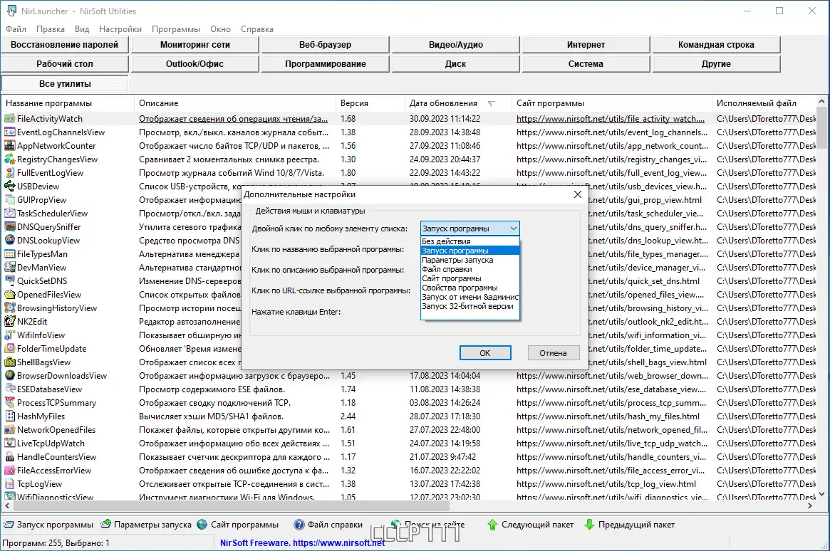Click the OpenedFilesView program icon
Image resolution: width=830 pixels, height=551 pixels.
click(x=9, y=295)
